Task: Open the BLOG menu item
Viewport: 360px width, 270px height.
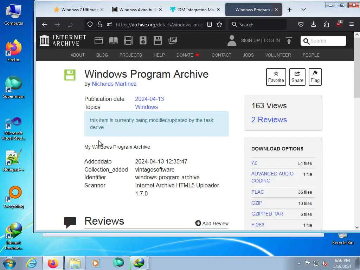Action: click(102, 55)
